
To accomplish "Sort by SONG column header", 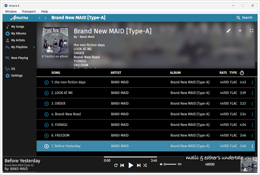I will (x=56, y=73).
